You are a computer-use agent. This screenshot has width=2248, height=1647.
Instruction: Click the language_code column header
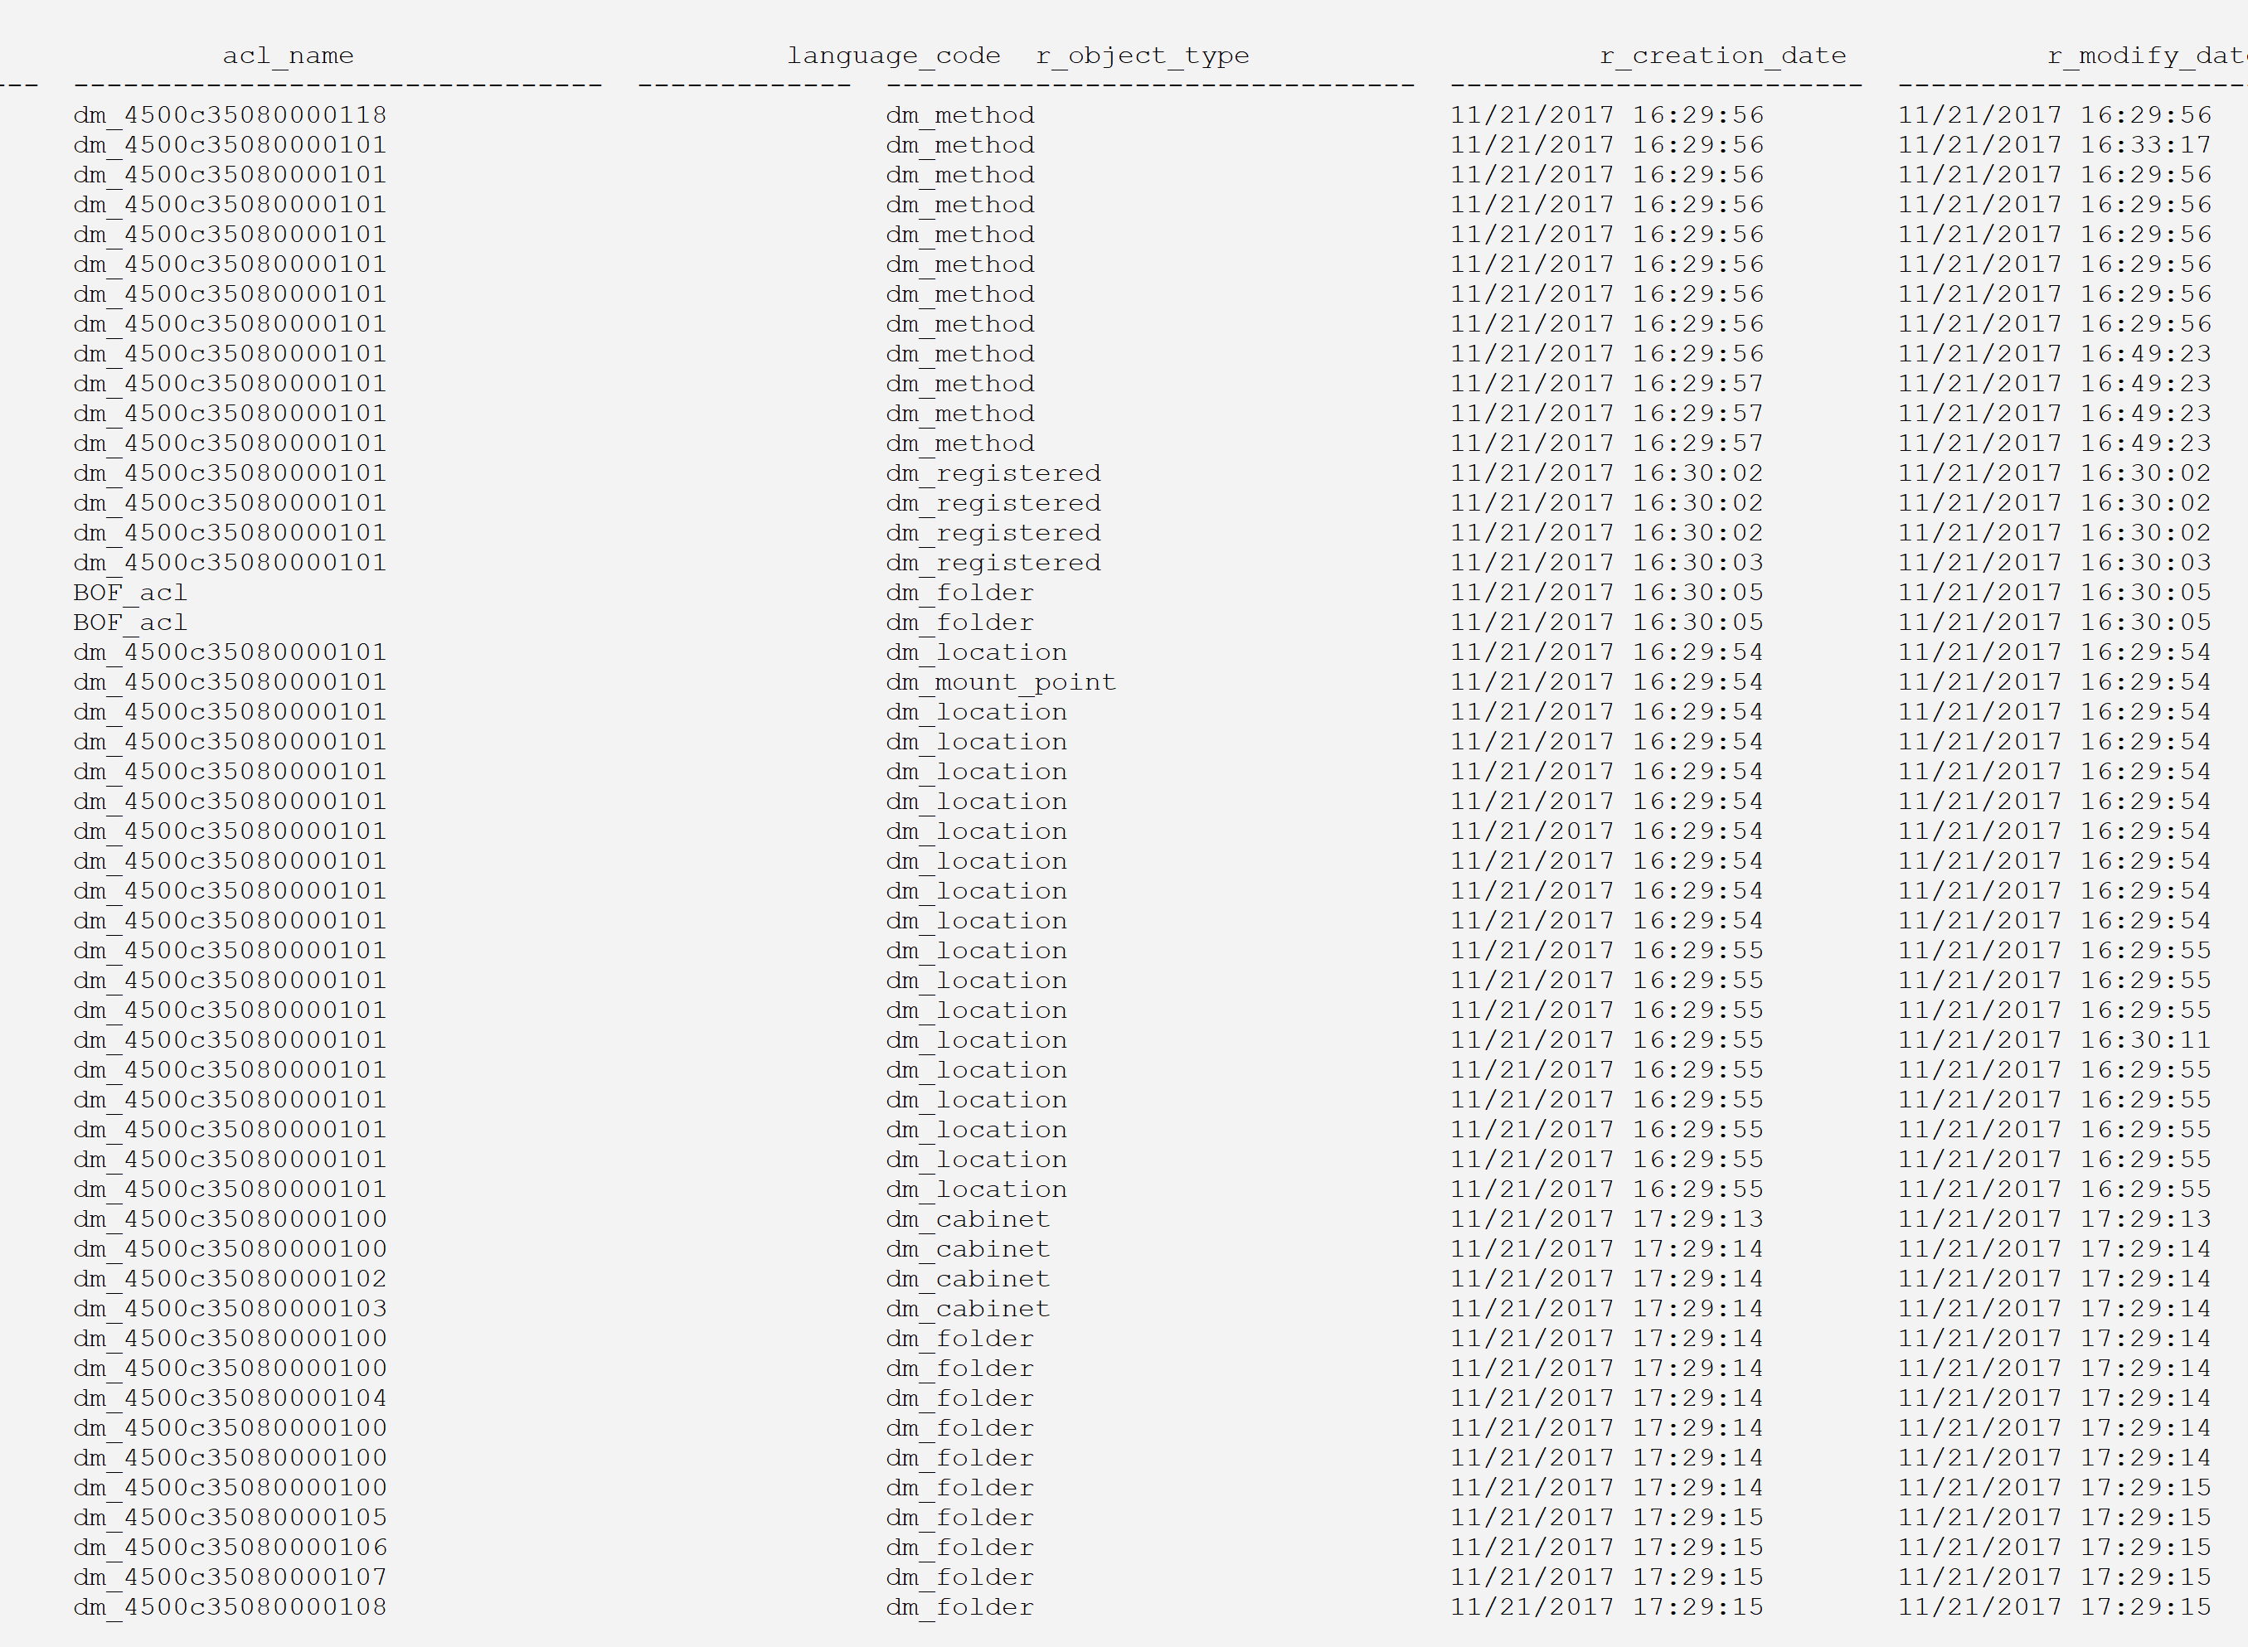click(894, 56)
